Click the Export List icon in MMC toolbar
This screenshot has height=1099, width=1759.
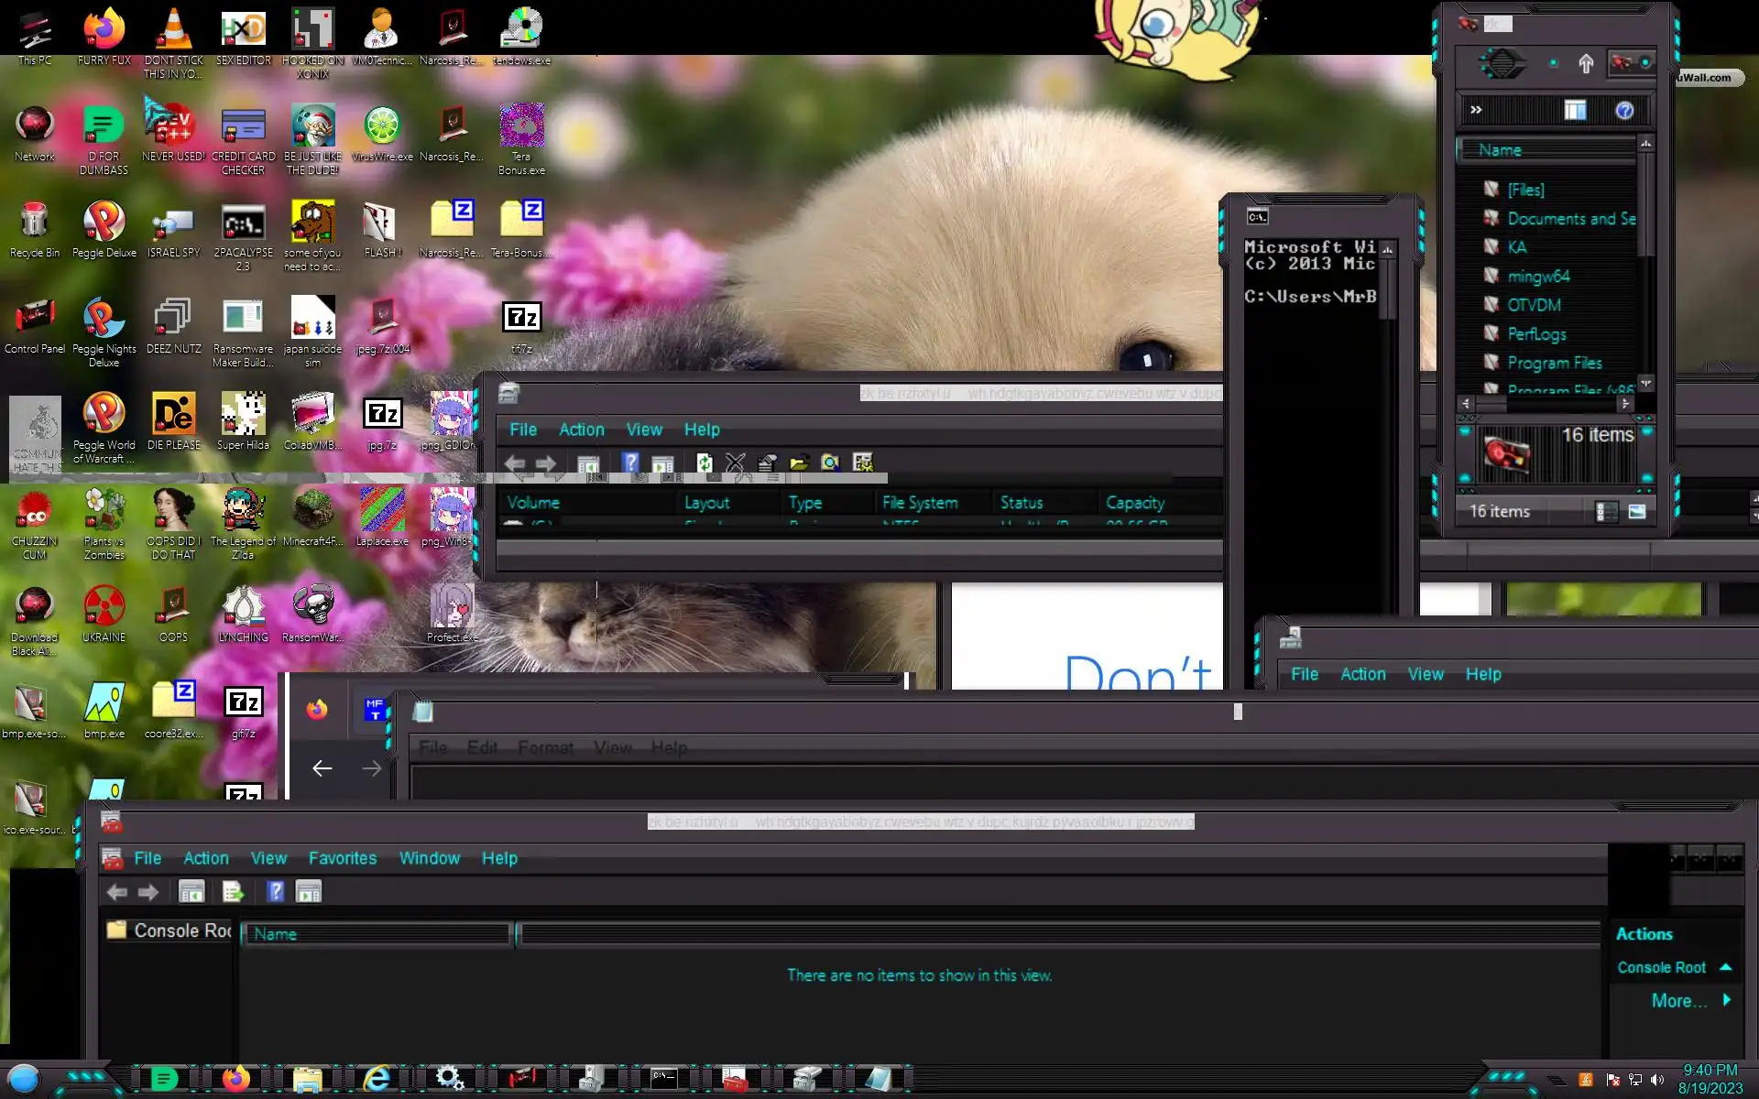(x=233, y=891)
